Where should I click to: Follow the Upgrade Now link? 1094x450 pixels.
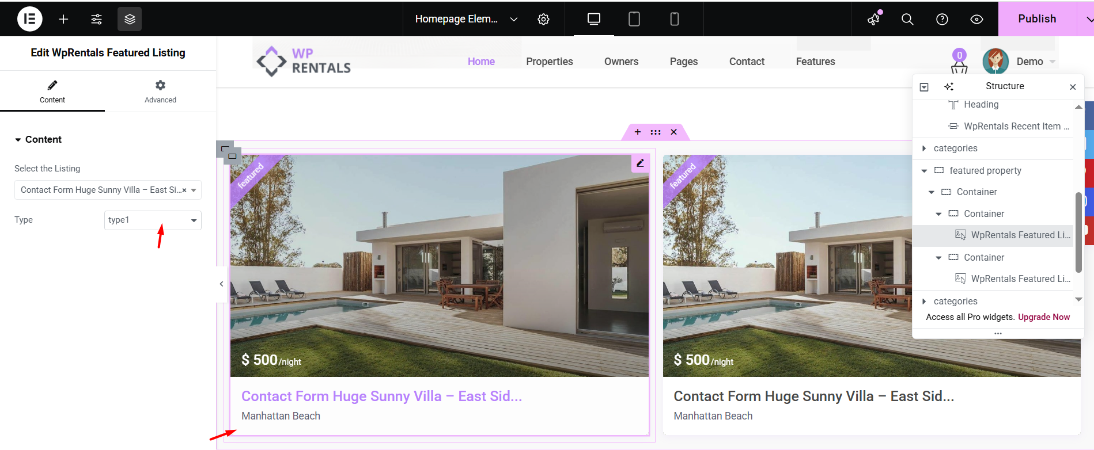(x=1044, y=317)
